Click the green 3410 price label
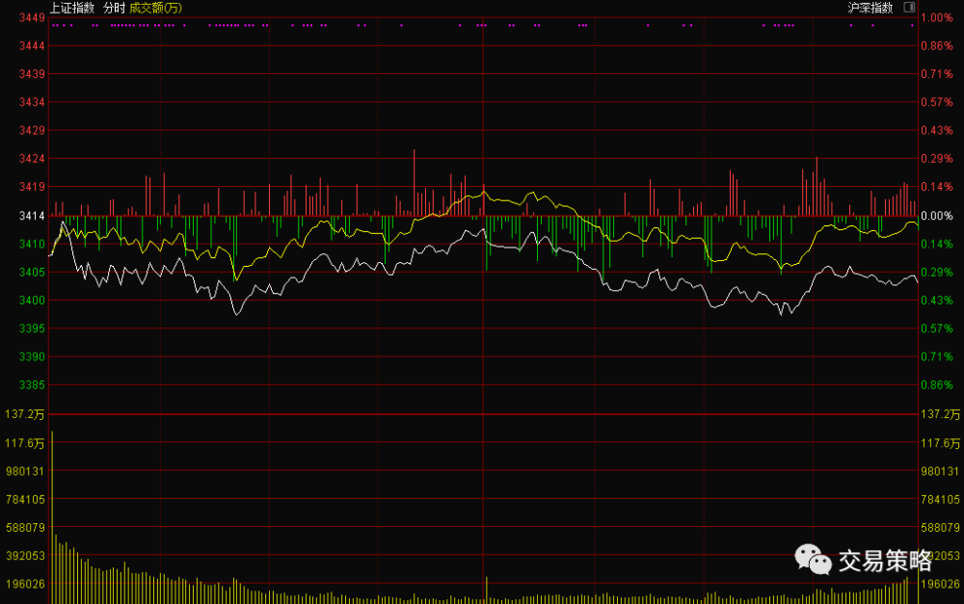The width and height of the screenshot is (964, 604). (32, 244)
